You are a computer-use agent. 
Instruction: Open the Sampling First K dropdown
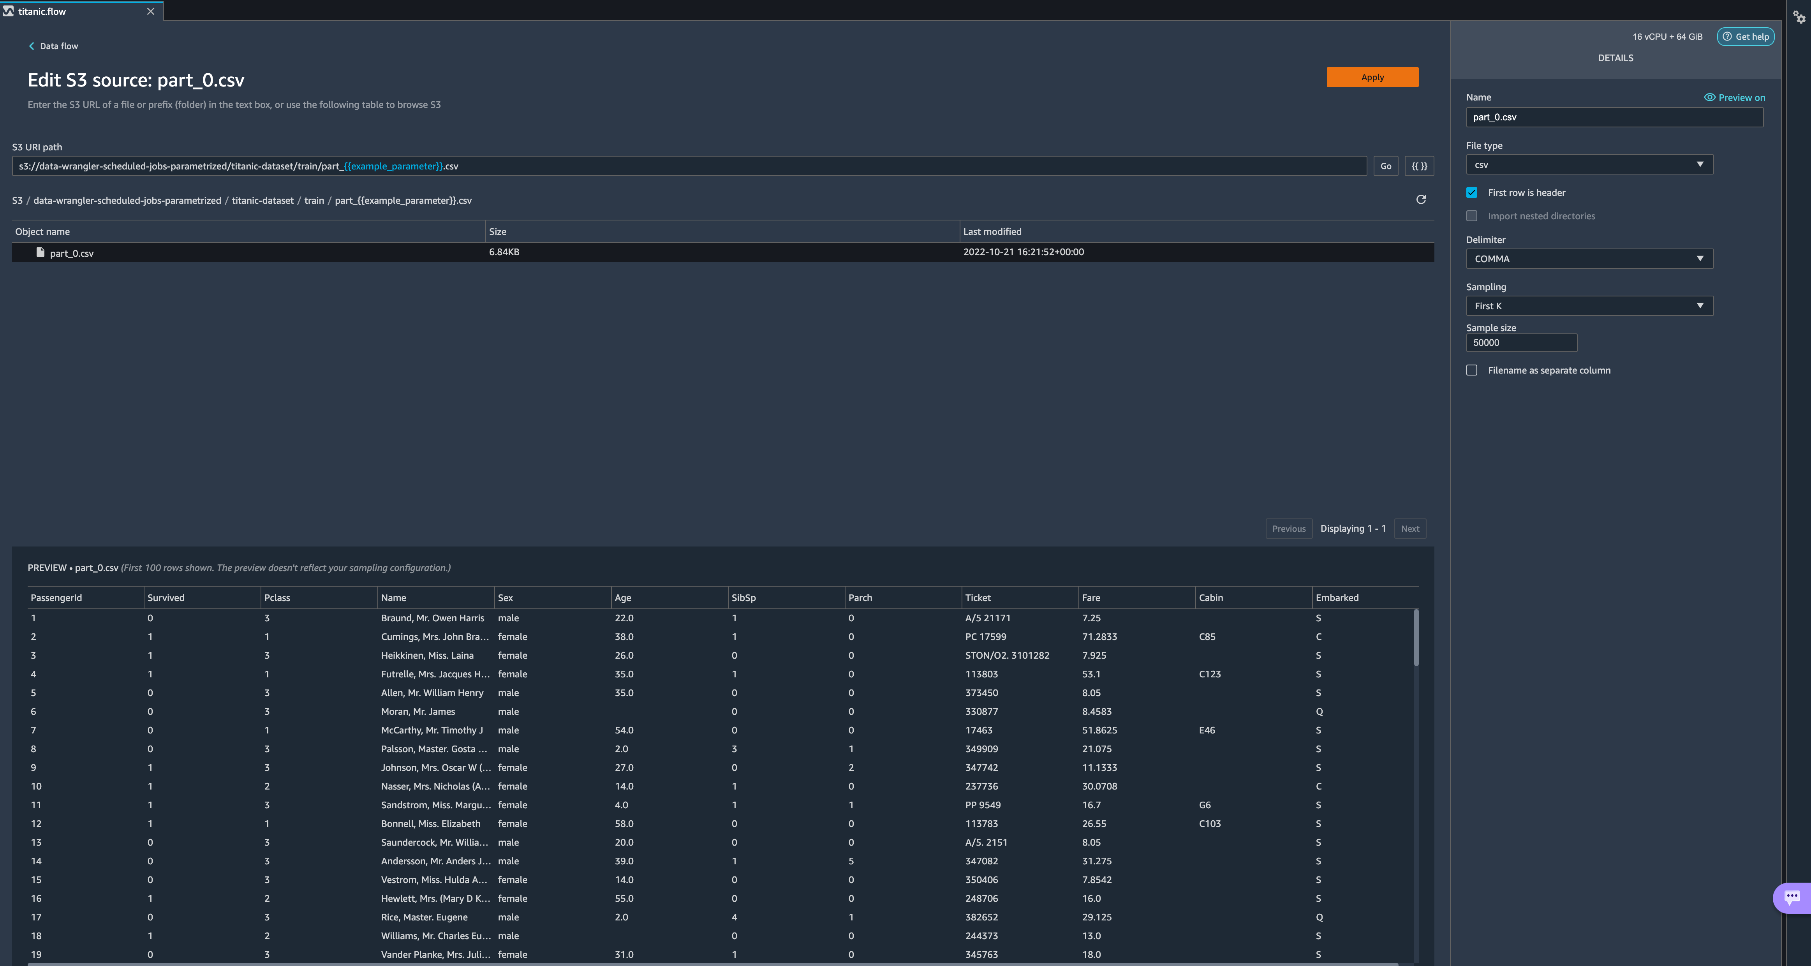pyautogui.click(x=1589, y=306)
